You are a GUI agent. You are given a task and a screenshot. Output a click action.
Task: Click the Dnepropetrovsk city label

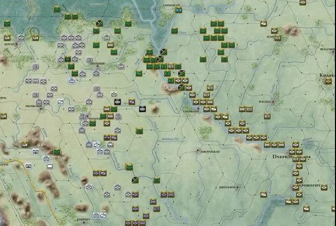point(292,157)
